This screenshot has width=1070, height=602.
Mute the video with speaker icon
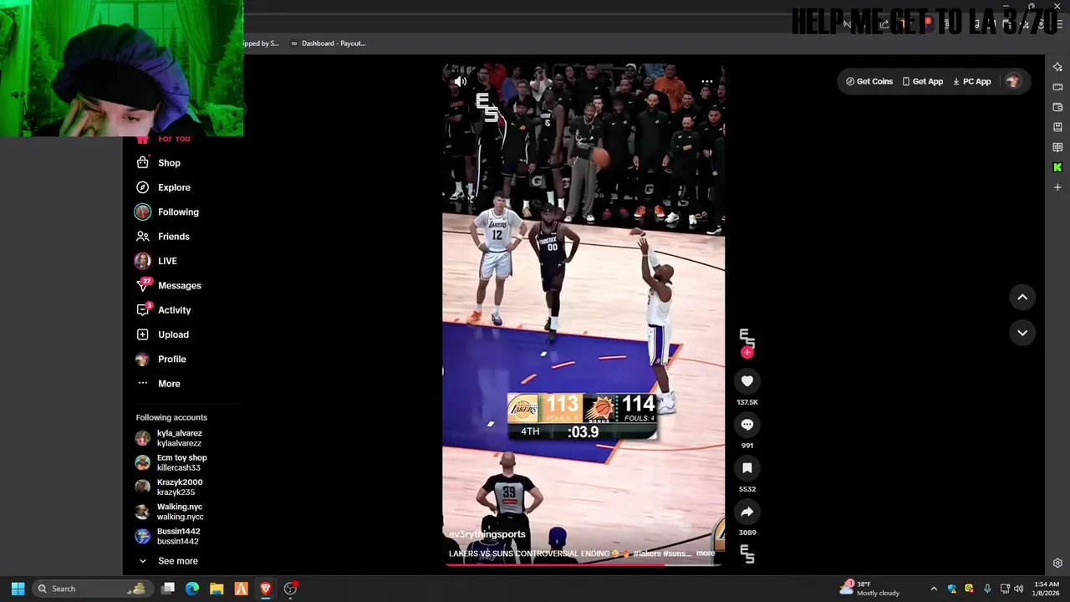460,81
